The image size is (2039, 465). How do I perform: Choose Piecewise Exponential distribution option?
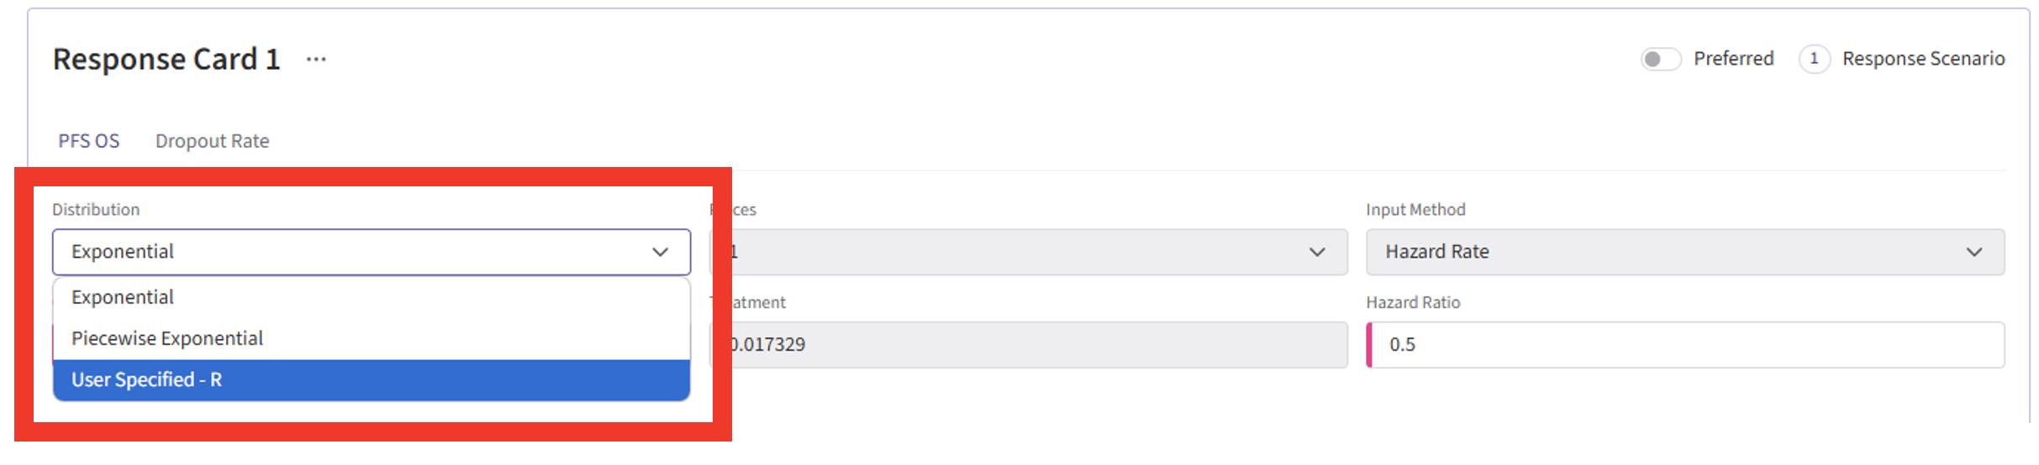click(167, 338)
